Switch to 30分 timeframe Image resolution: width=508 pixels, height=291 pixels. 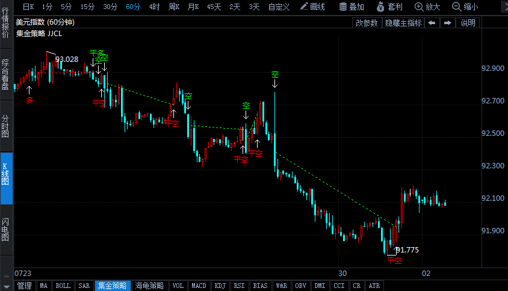coord(110,7)
